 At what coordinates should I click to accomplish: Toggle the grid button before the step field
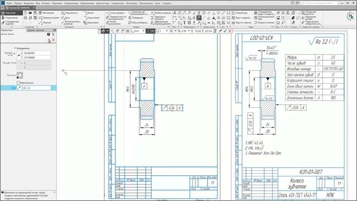coord(153,31)
